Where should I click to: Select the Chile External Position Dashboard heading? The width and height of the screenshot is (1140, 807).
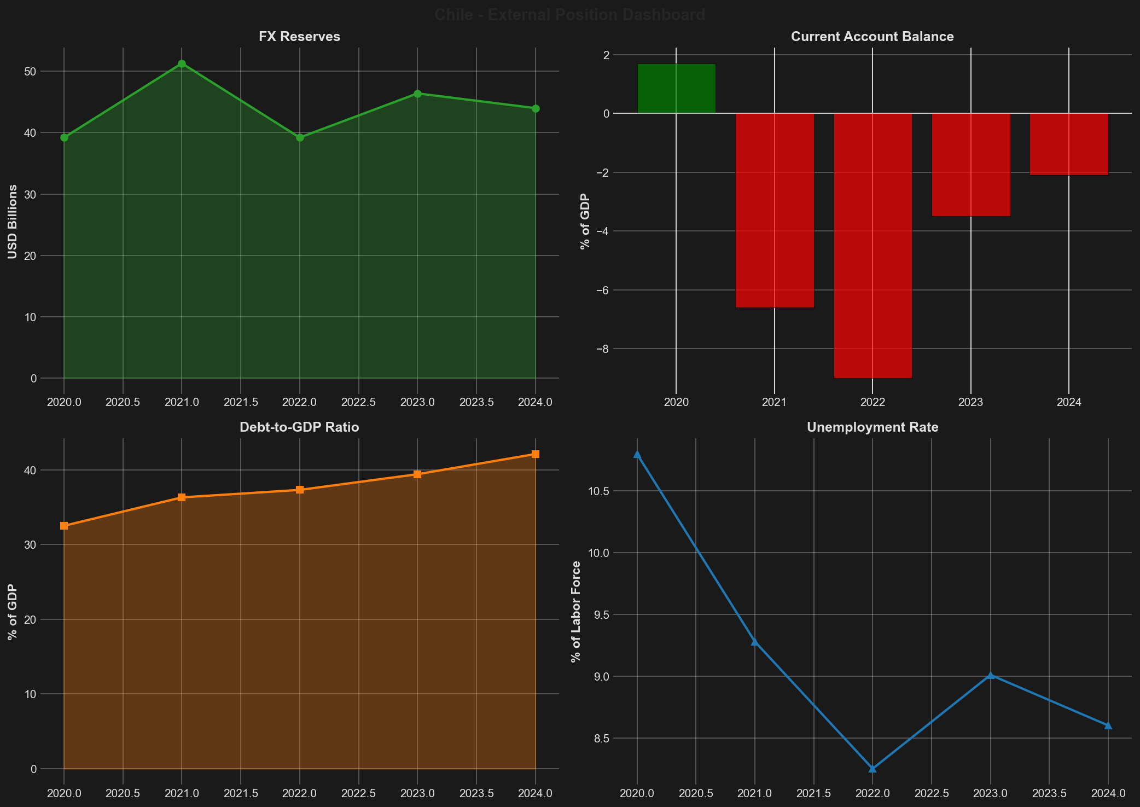(569, 15)
